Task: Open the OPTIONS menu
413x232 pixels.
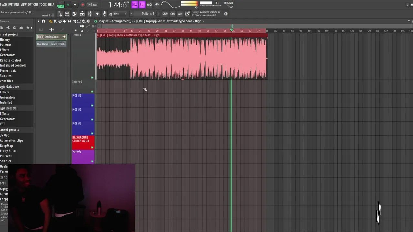Action: (33, 5)
